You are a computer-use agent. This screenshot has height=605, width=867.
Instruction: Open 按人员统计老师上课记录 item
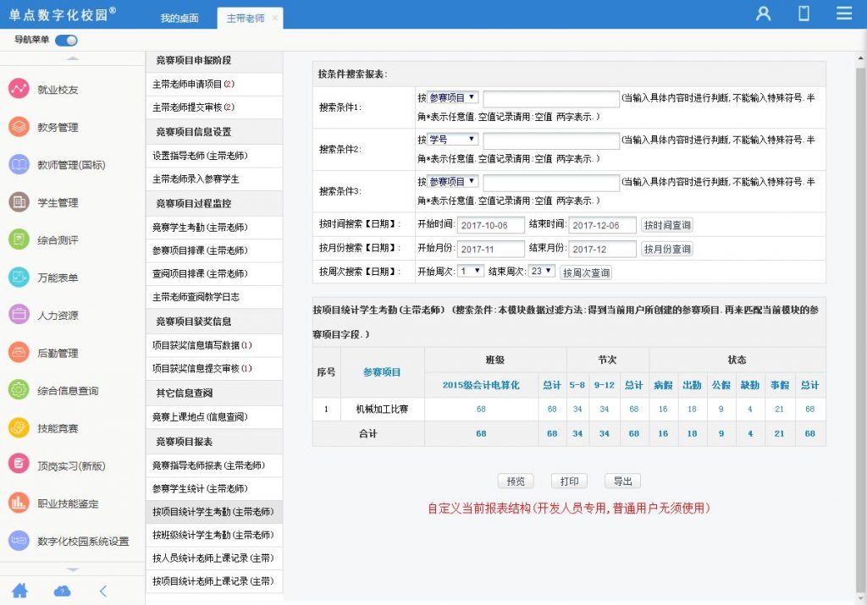coord(214,558)
